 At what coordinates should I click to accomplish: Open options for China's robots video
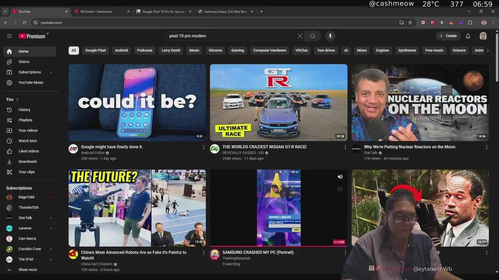[x=203, y=253]
